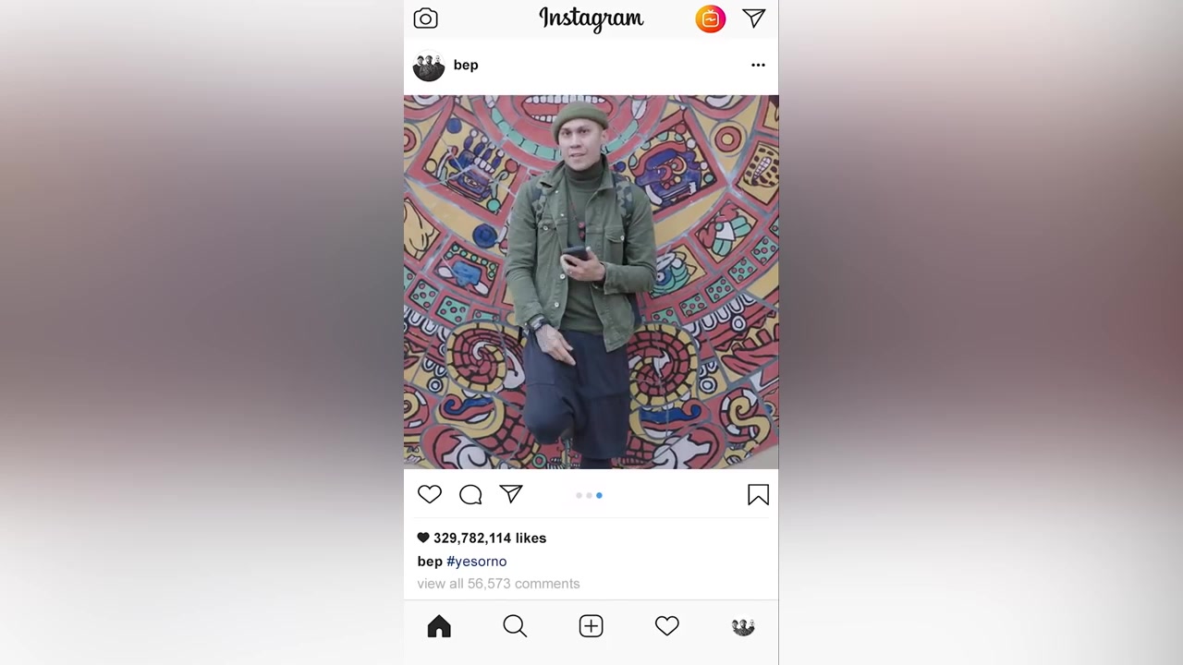Go to Home tab in bottom bar

[439, 626]
